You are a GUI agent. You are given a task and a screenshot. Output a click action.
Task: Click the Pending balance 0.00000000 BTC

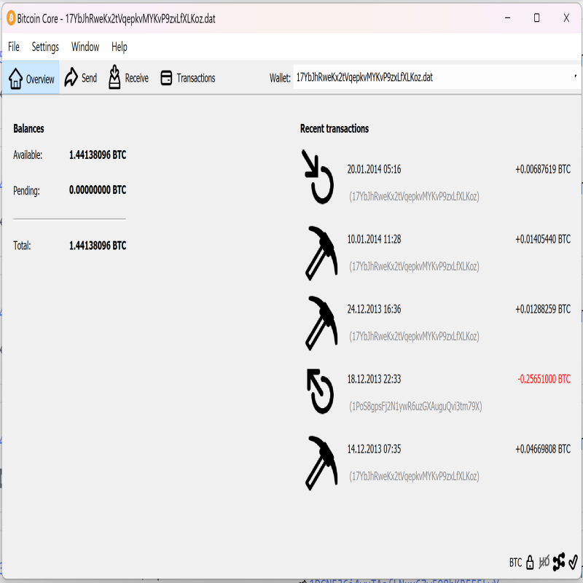click(x=98, y=190)
